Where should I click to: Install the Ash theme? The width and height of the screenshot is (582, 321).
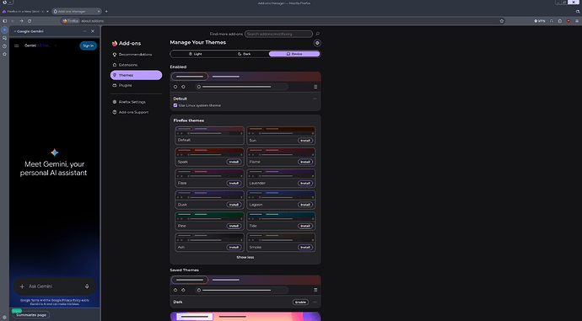pos(234,247)
